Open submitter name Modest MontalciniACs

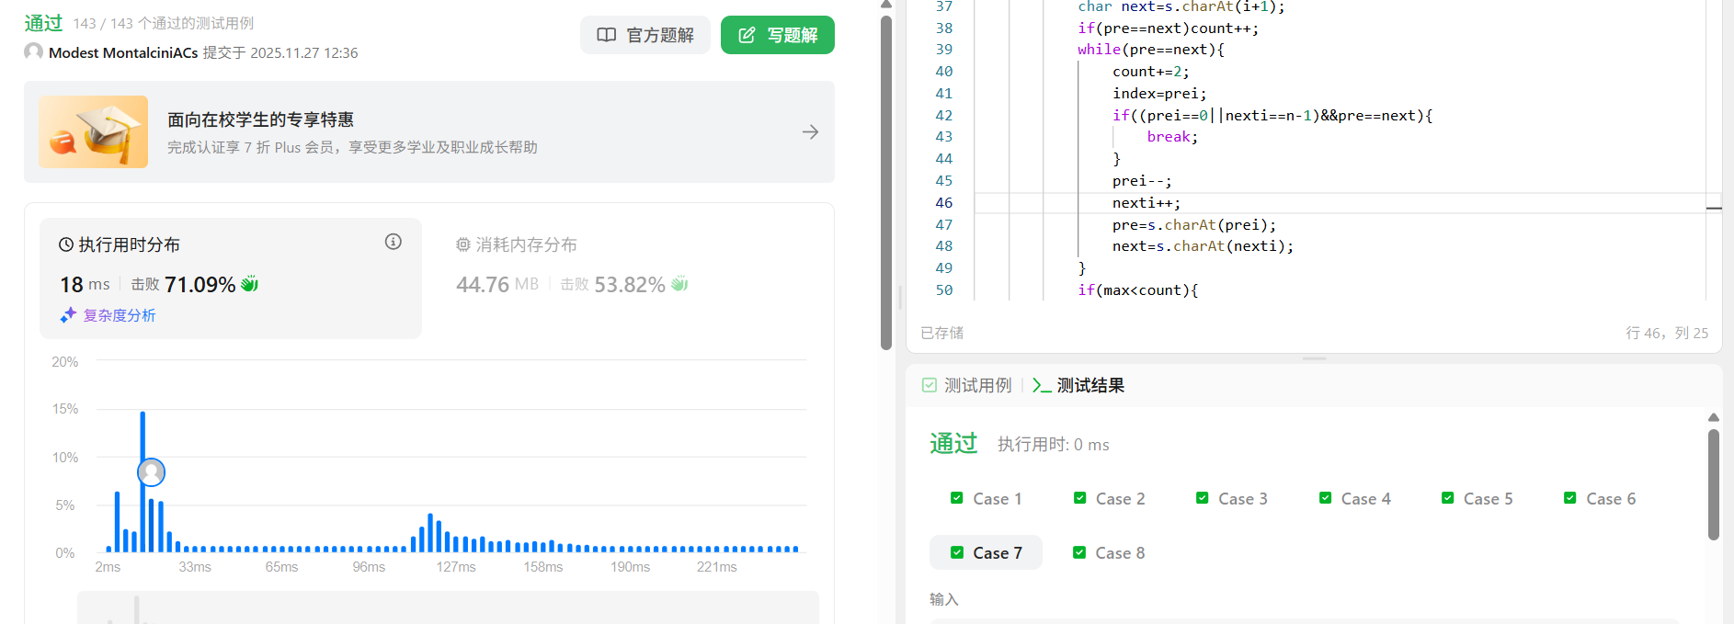pos(123,52)
